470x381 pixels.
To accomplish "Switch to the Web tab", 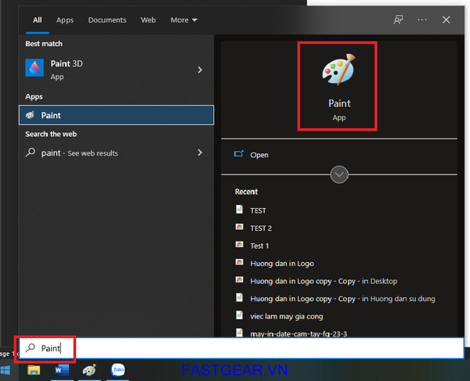I will pyautogui.click(x=148, y=20).
